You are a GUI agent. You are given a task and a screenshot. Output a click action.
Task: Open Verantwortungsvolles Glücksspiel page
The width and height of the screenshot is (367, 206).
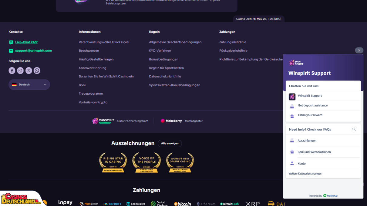pyautogui.click(x=104, y=42)
